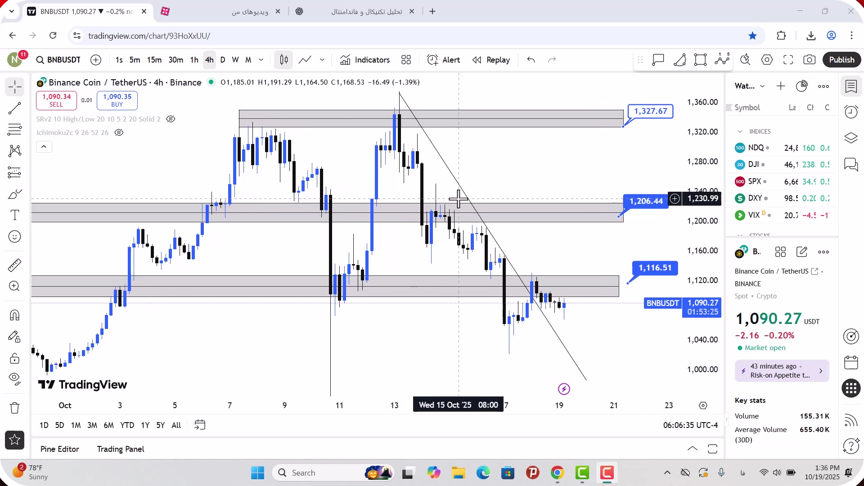864x486 pixels.
Task: Hide all drawings with eye tool
Action: [x=15, y=379]
